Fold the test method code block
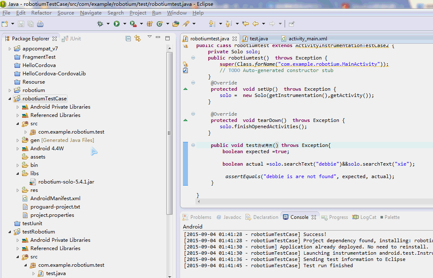The height and width of the screenshot is (278, 433). [193, 145]
